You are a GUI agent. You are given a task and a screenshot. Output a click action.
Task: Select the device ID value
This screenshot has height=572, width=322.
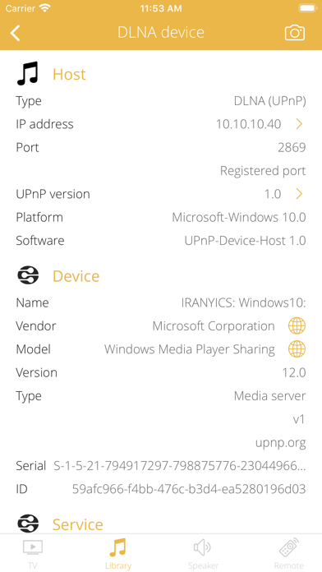pyautogui.click(x=189, y=489)
